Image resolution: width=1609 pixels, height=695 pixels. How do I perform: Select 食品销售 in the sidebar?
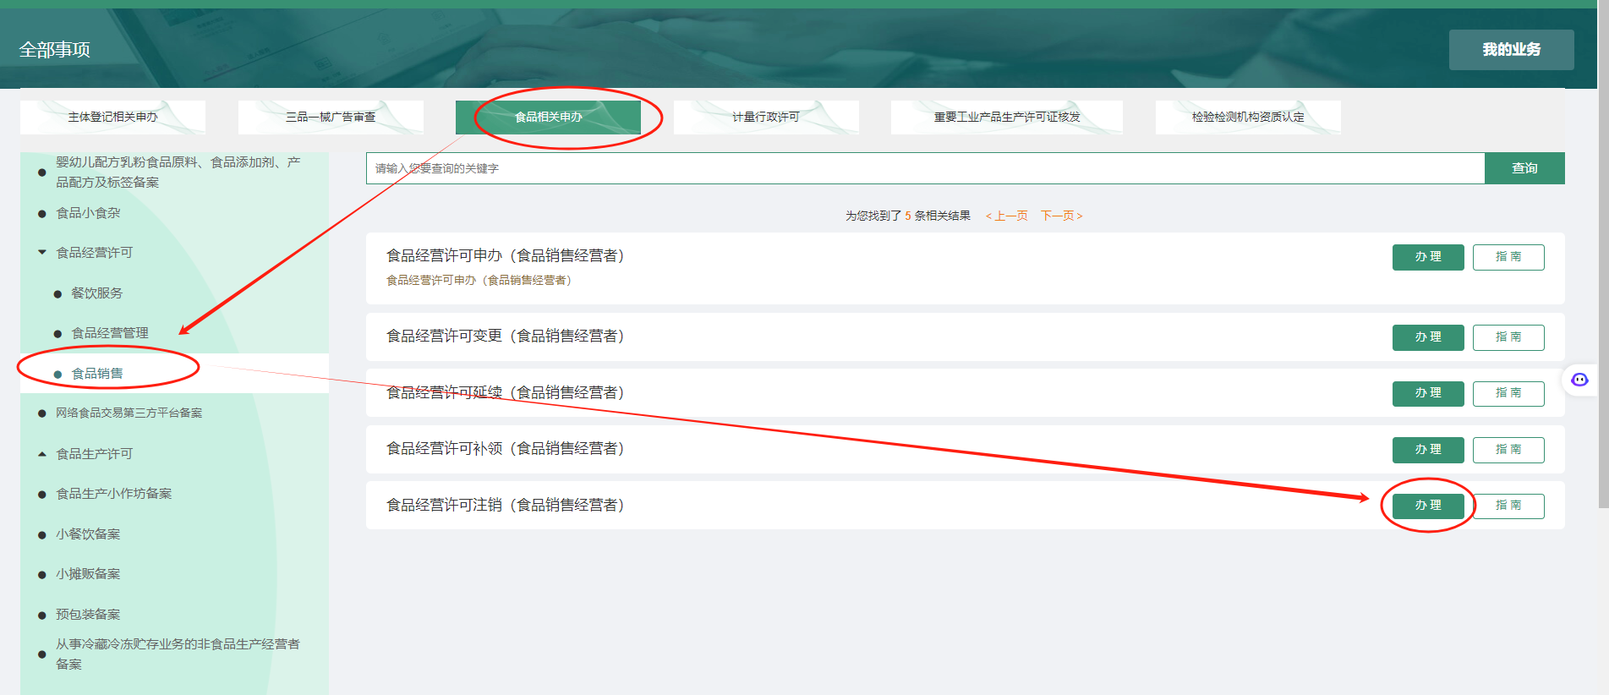[x=97, y=373]
